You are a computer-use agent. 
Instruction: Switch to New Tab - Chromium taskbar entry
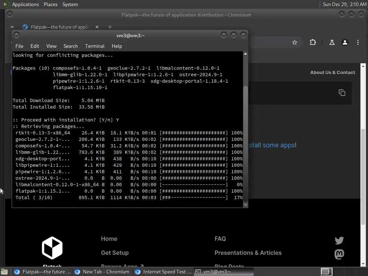102,272
